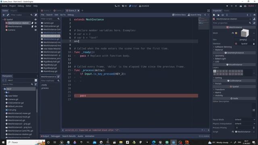The width and height of the screenshot is (258, 145).
Task: Play the project
Action: (227, 6)
